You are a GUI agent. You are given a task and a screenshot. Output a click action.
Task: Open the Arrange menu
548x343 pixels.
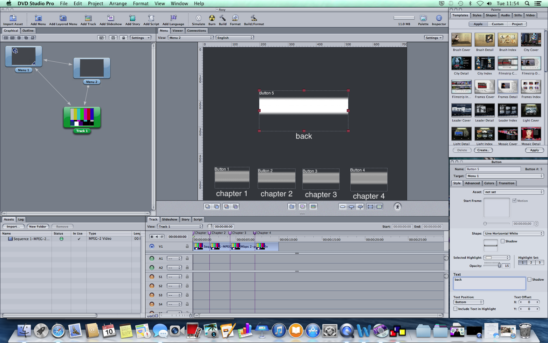click(118, 3)
